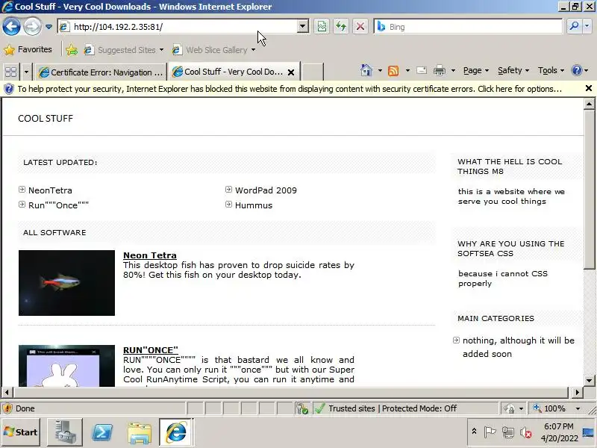Click the status bar warning shield icon
597x448 pixels.
pos(7,408)
